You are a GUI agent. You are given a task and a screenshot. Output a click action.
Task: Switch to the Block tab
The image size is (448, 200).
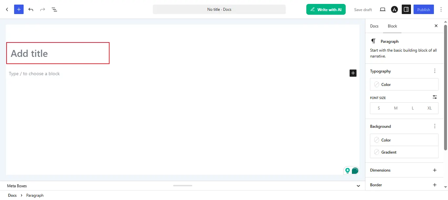392,26
